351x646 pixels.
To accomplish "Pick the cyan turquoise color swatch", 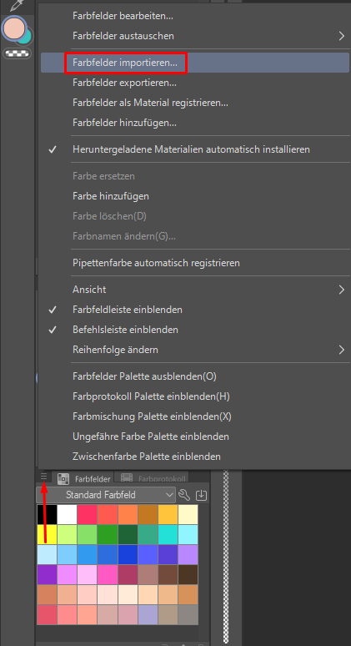I will [x=168, y=534].
